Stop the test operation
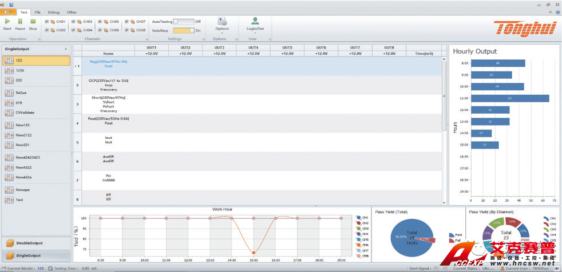 [x=33, y=22]
